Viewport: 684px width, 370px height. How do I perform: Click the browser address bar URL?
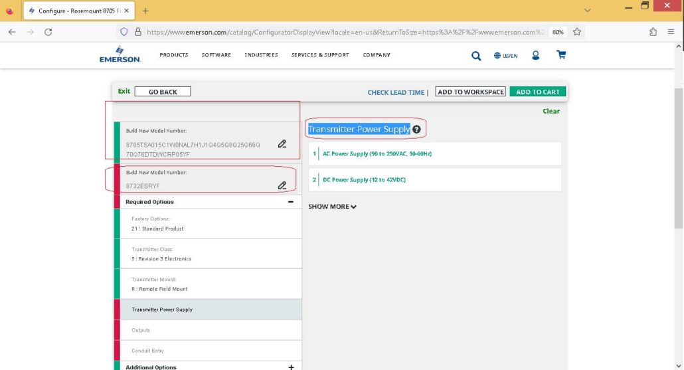click(x=345, y=33)
